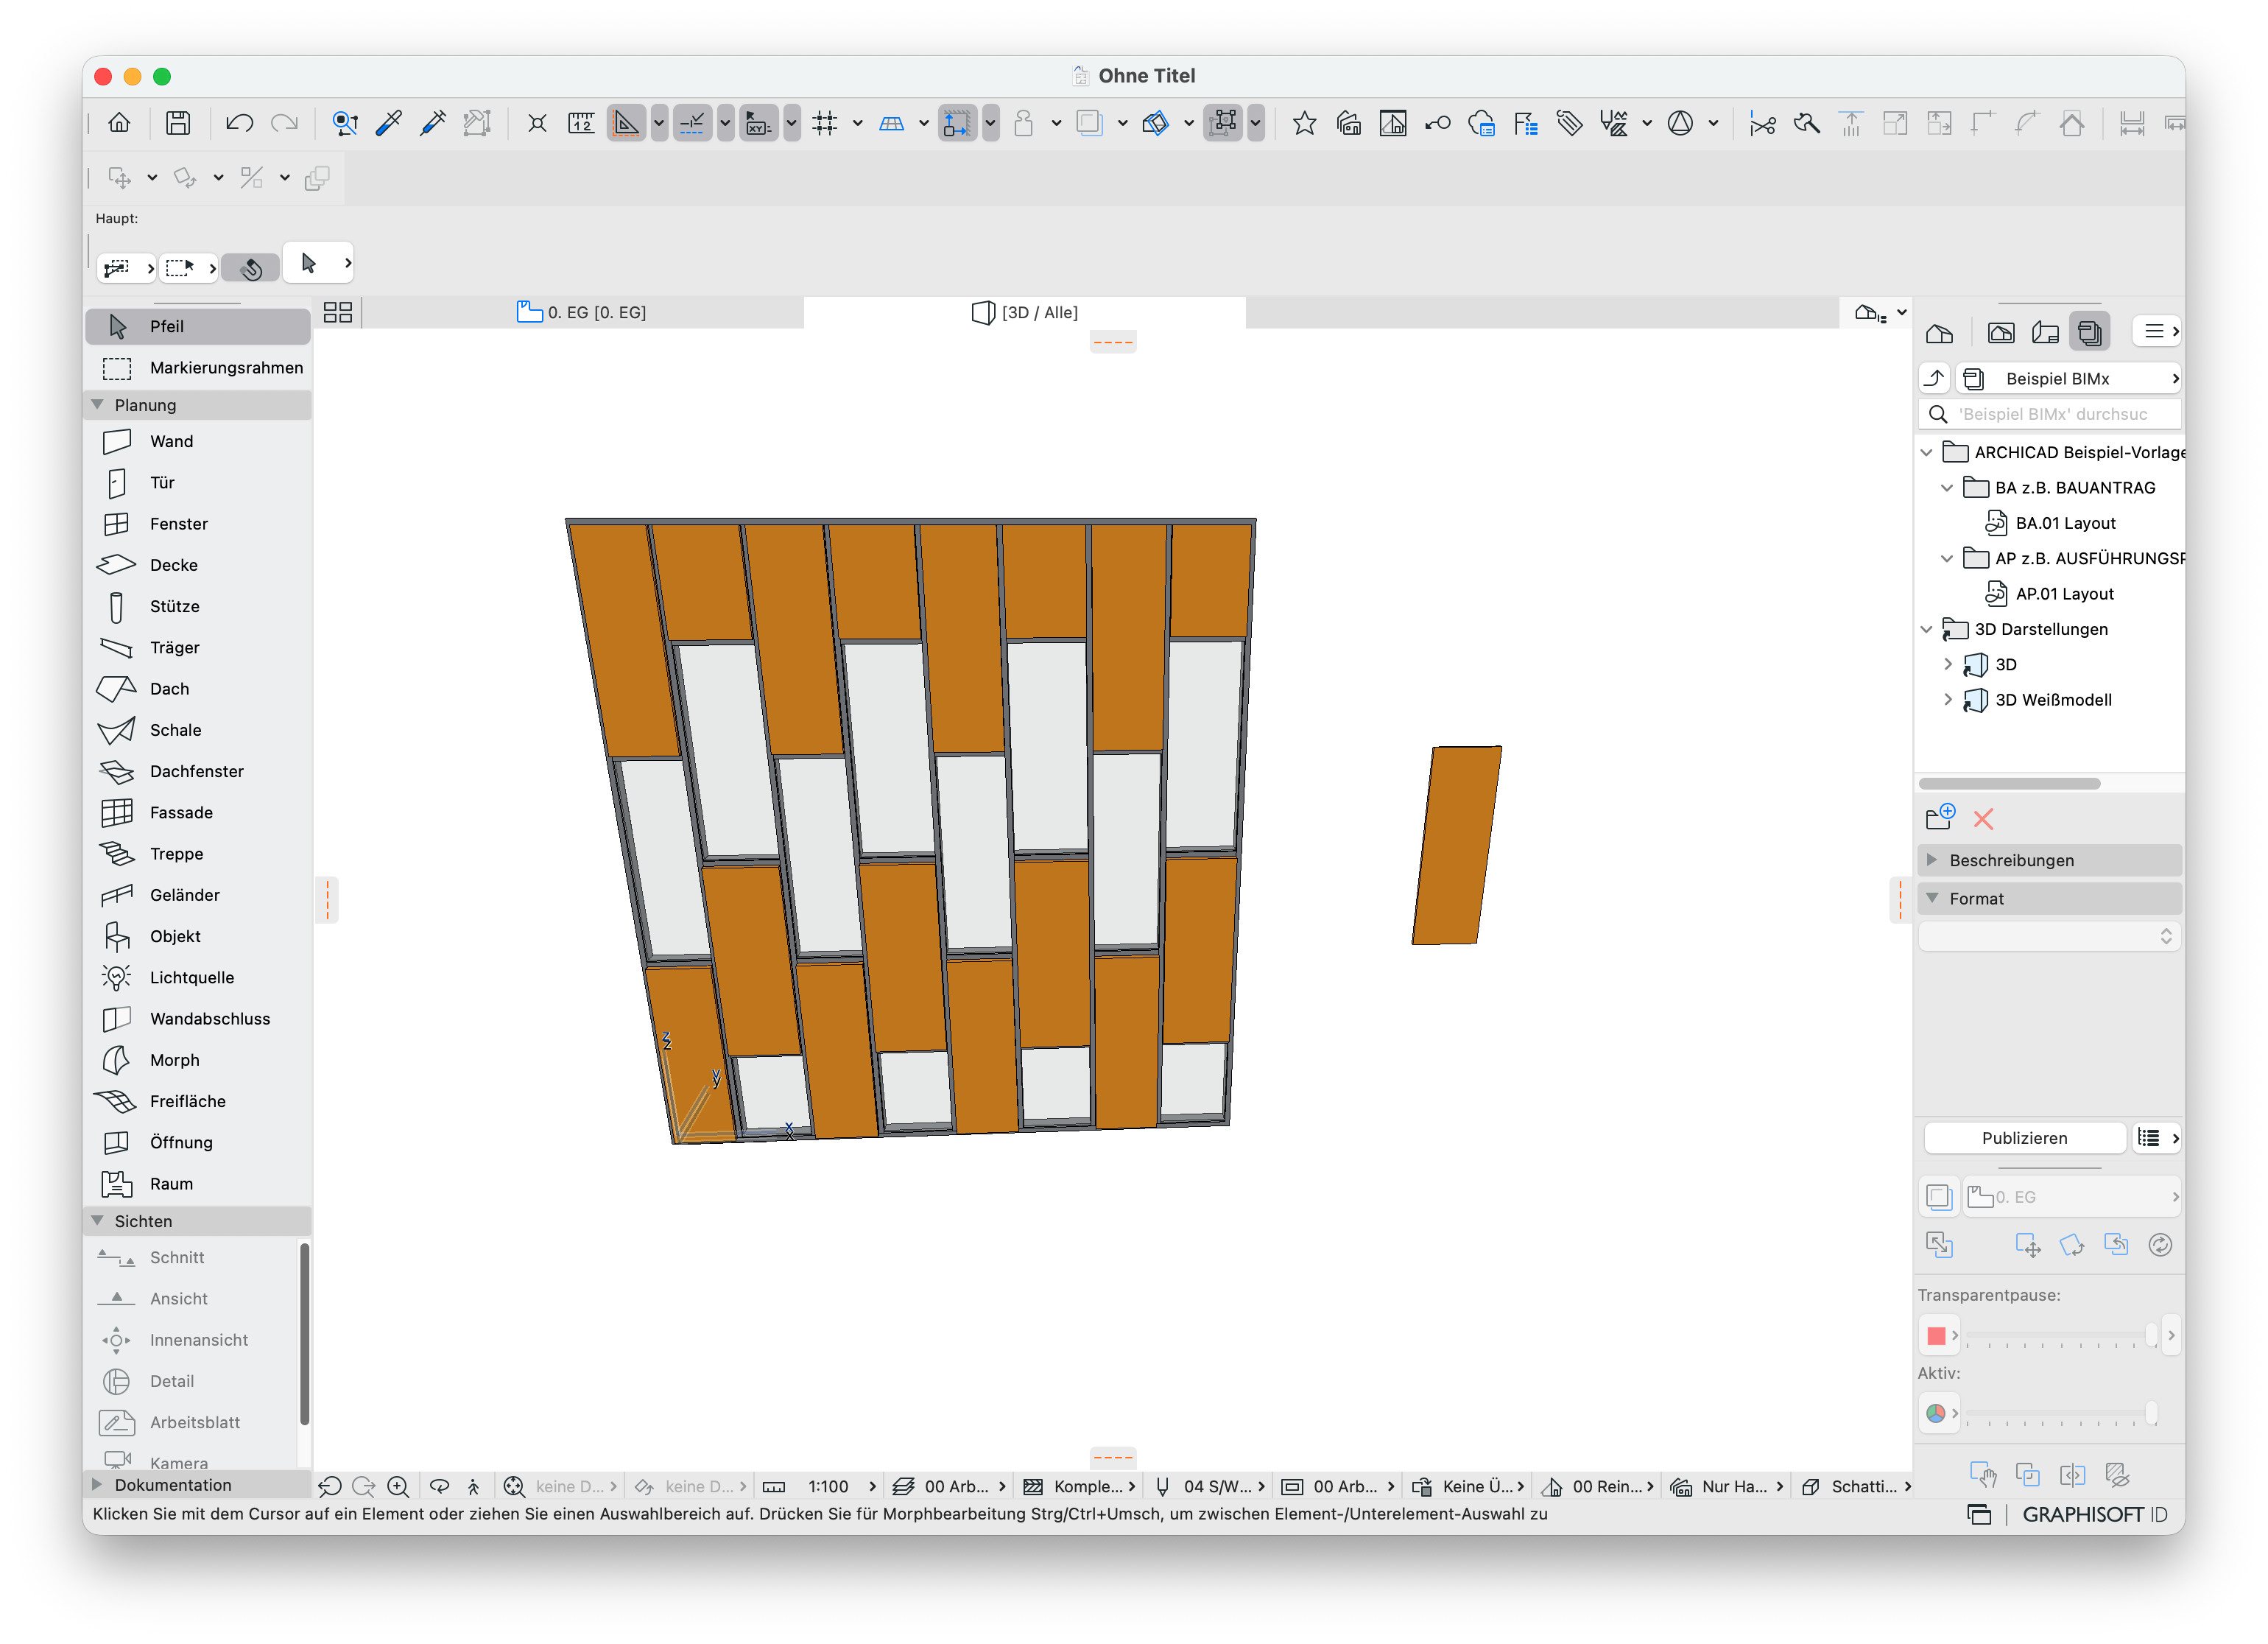
Task: Open the 04 S/W... pen set selector
Action: (x=1210, y=1487)
